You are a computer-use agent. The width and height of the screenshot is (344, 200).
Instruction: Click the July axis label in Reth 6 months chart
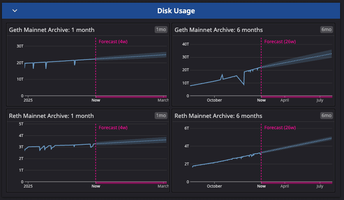pos(320,186)
